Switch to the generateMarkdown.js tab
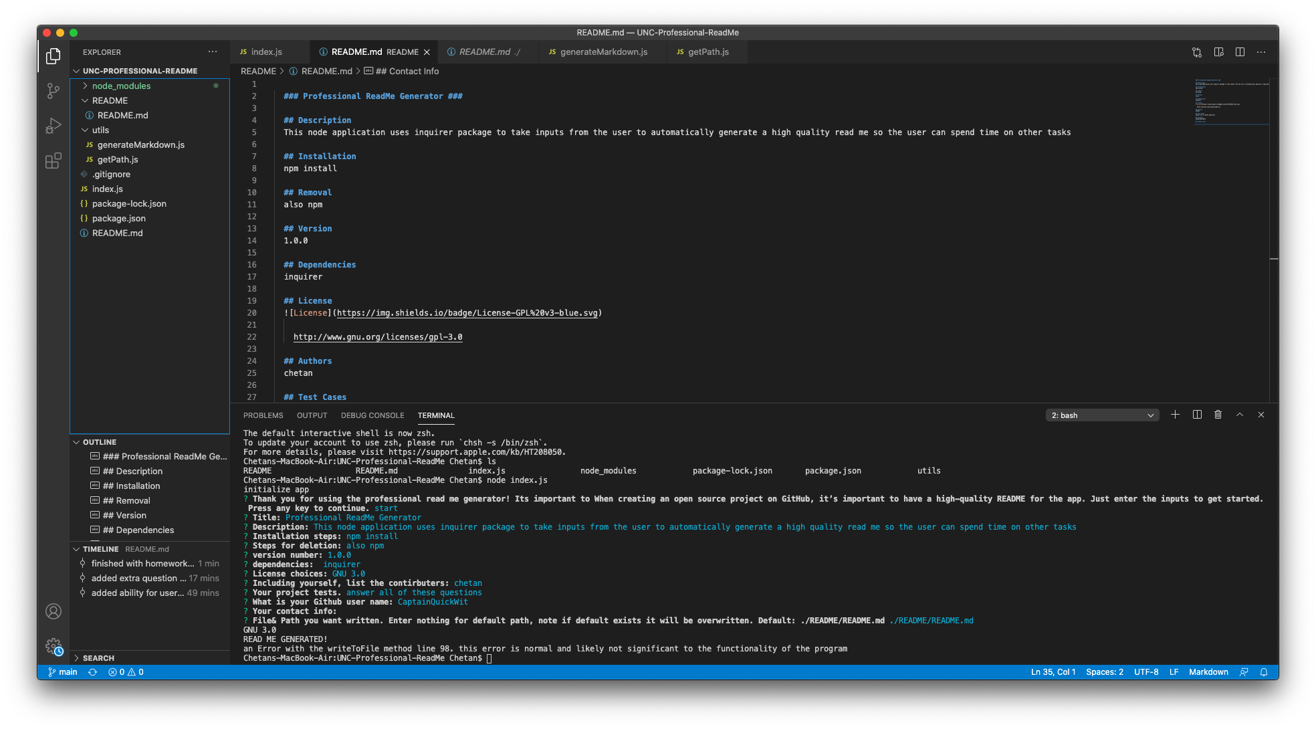This screenshot has width=1316, height=729. tap(603, 52)
